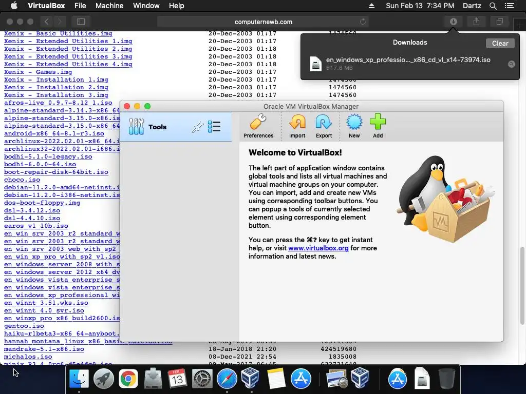526x394 pixels.
Task: Open the Apple menu
Action: 14,6
